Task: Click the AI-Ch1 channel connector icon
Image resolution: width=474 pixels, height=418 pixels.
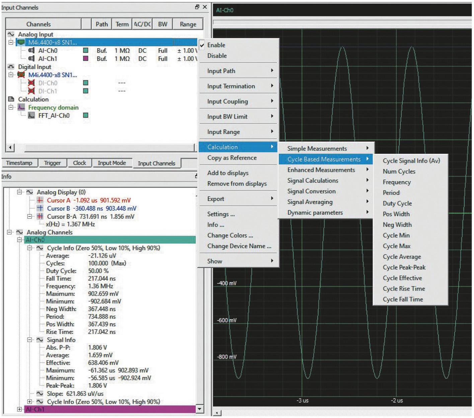Action: pos(31,58)
